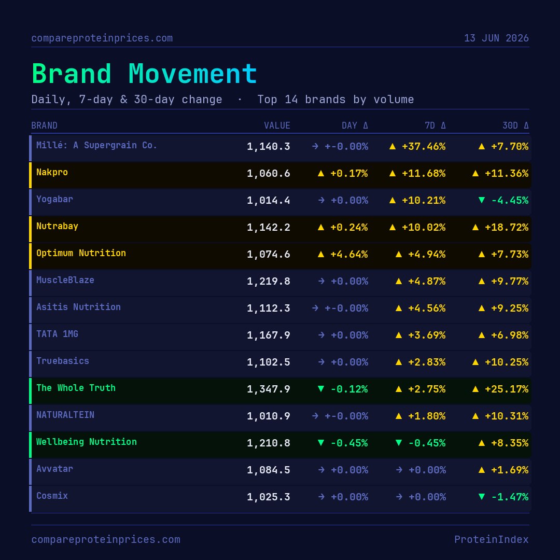
Task: Click The Whole Truth 30-day +25.17%
Action: [x=507, y=389]
